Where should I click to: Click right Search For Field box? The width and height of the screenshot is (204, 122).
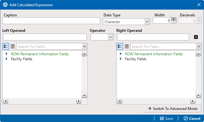pyautogui.click(x=163, y=46)
